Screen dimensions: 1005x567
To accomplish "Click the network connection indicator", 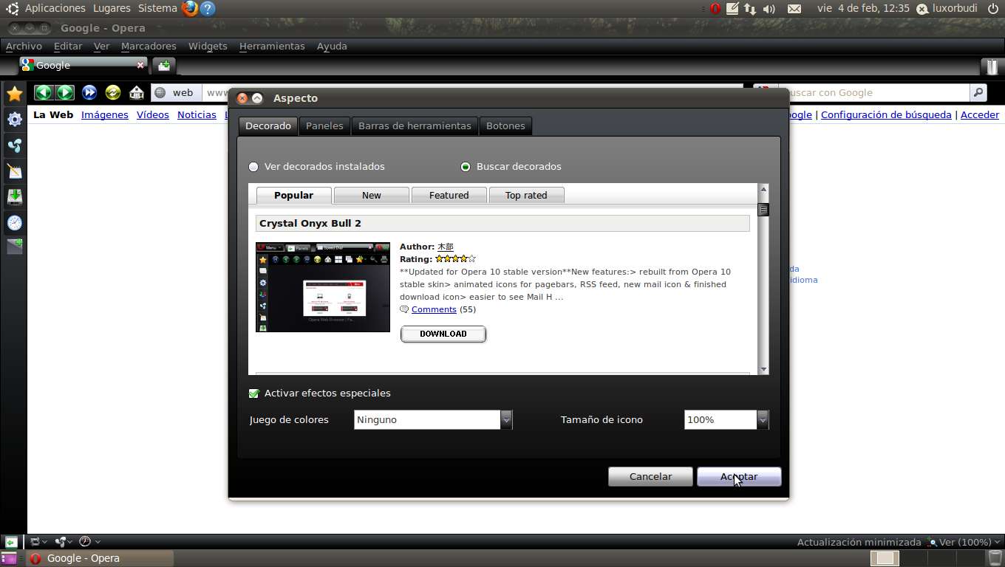I will pyautogui.click(x=750, y=8).
